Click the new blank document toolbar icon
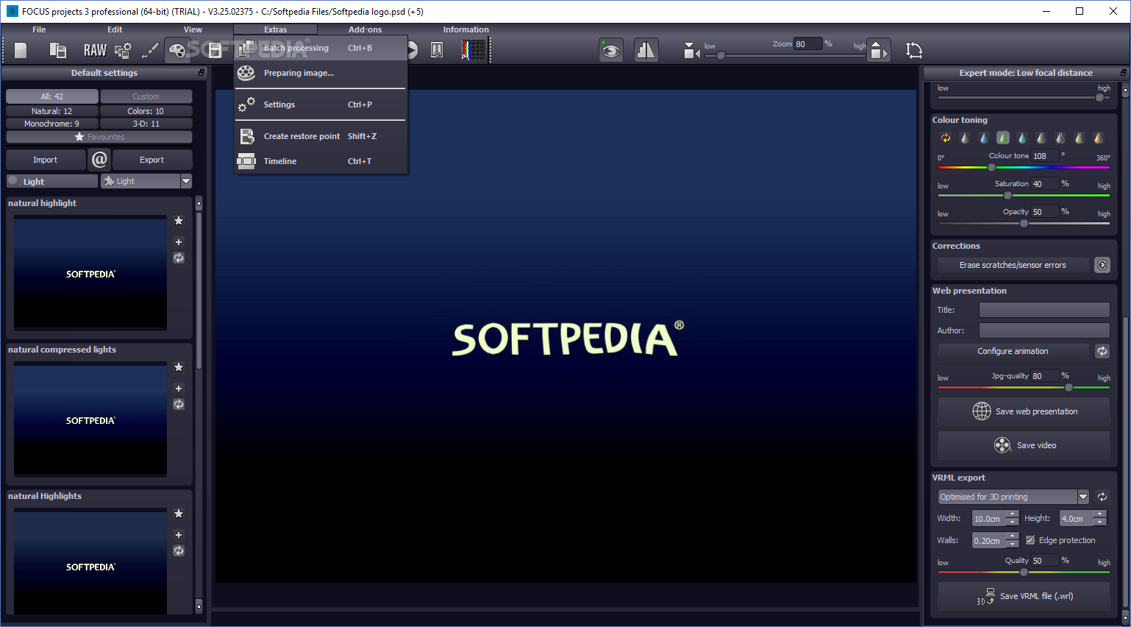The image size is (1131, 627). pyautogui.click(x=21, y=50)
